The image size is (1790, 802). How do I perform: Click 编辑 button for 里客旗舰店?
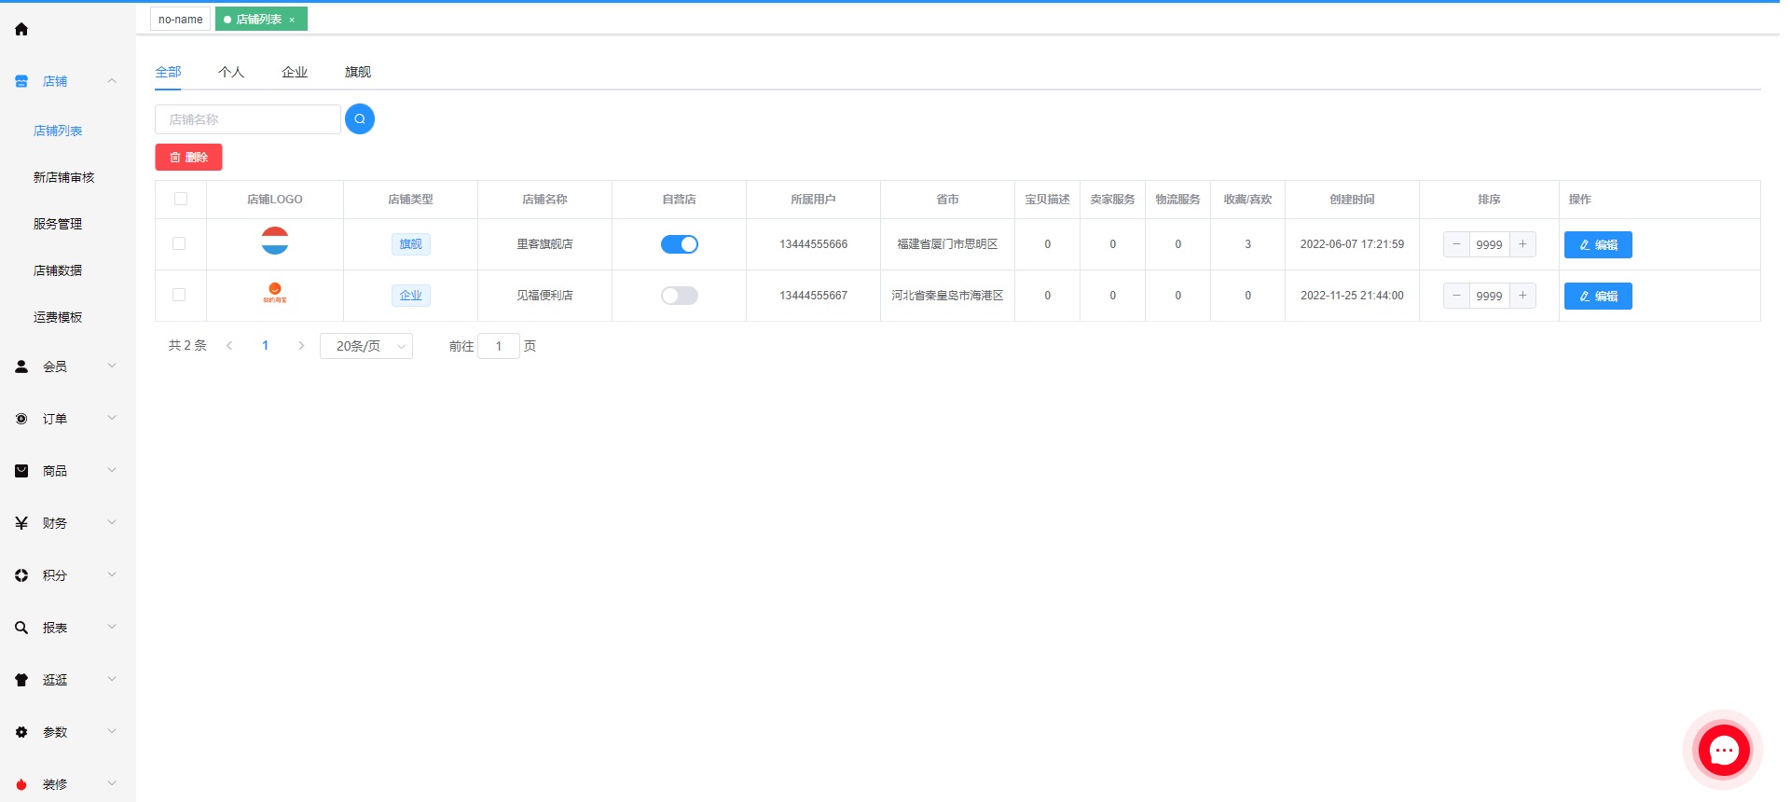[1598, 244]
